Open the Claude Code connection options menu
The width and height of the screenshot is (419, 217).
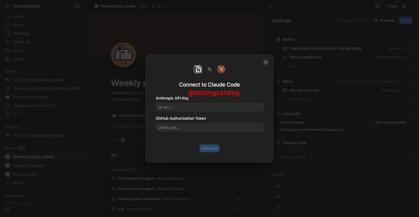(x=403, y=143)
